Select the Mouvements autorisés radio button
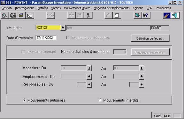Viewport: 184px width, 119px height. [x=24, y=100]
